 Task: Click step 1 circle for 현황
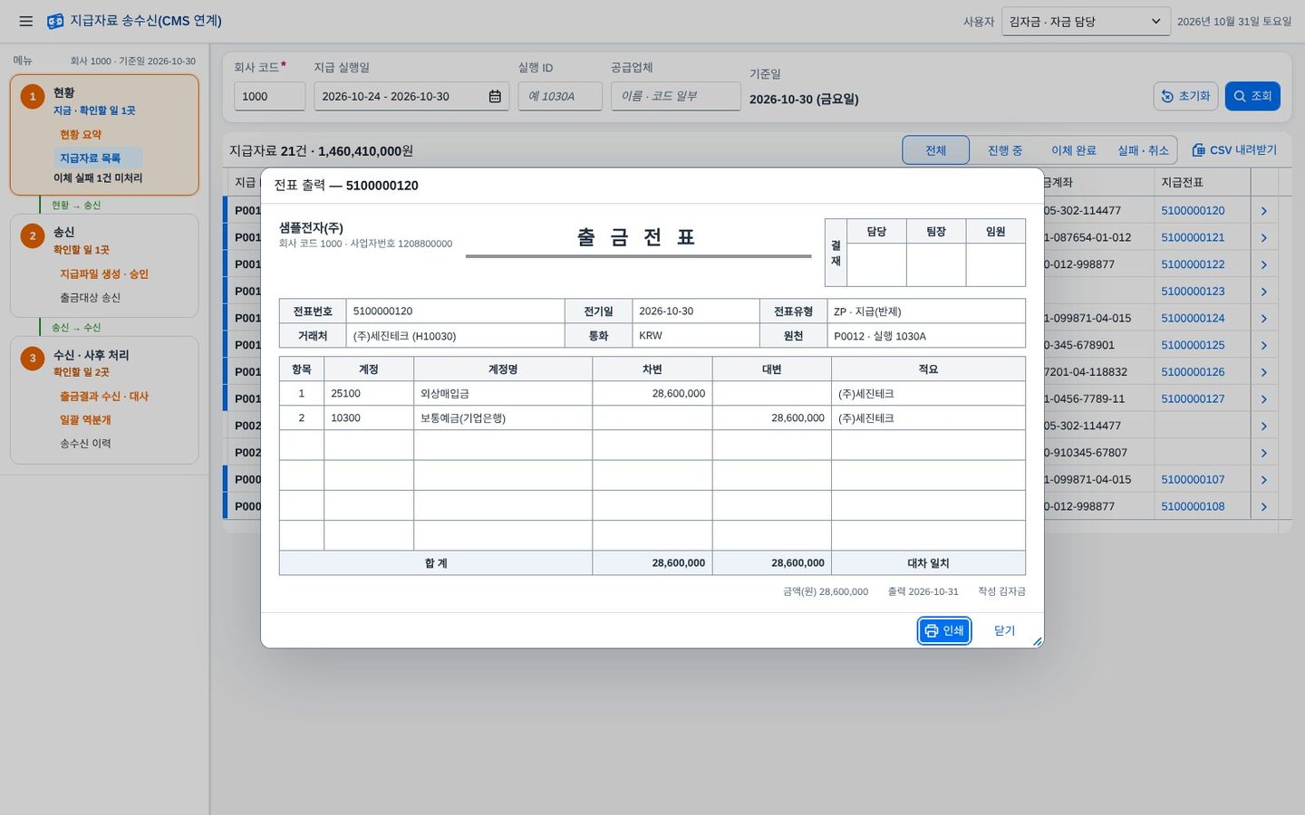(x=33, y=96)
